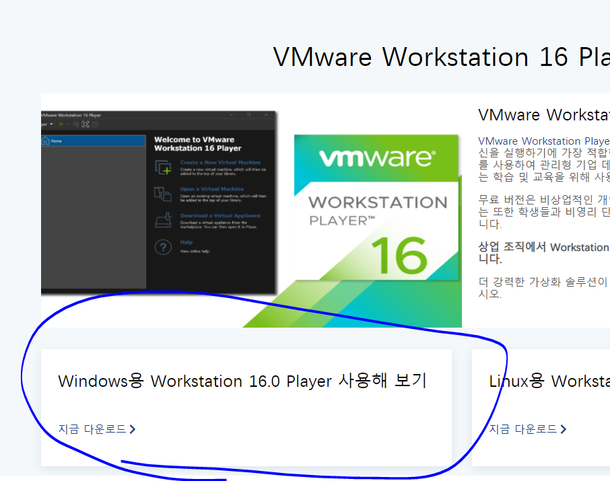Click the new virtual machine plus icon
610x481 pixels.
pyautogui.click(x=163, y=168)
